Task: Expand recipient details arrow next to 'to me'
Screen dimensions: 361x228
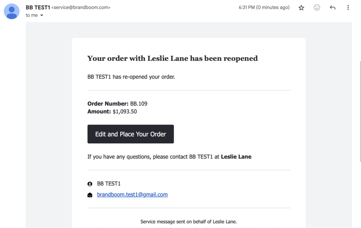Action: pos(41,16)
